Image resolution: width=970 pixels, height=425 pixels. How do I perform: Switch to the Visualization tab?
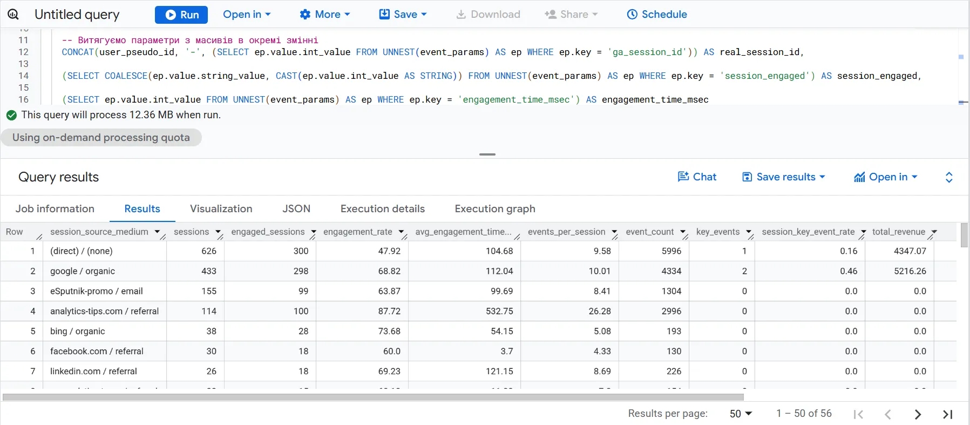221,209
